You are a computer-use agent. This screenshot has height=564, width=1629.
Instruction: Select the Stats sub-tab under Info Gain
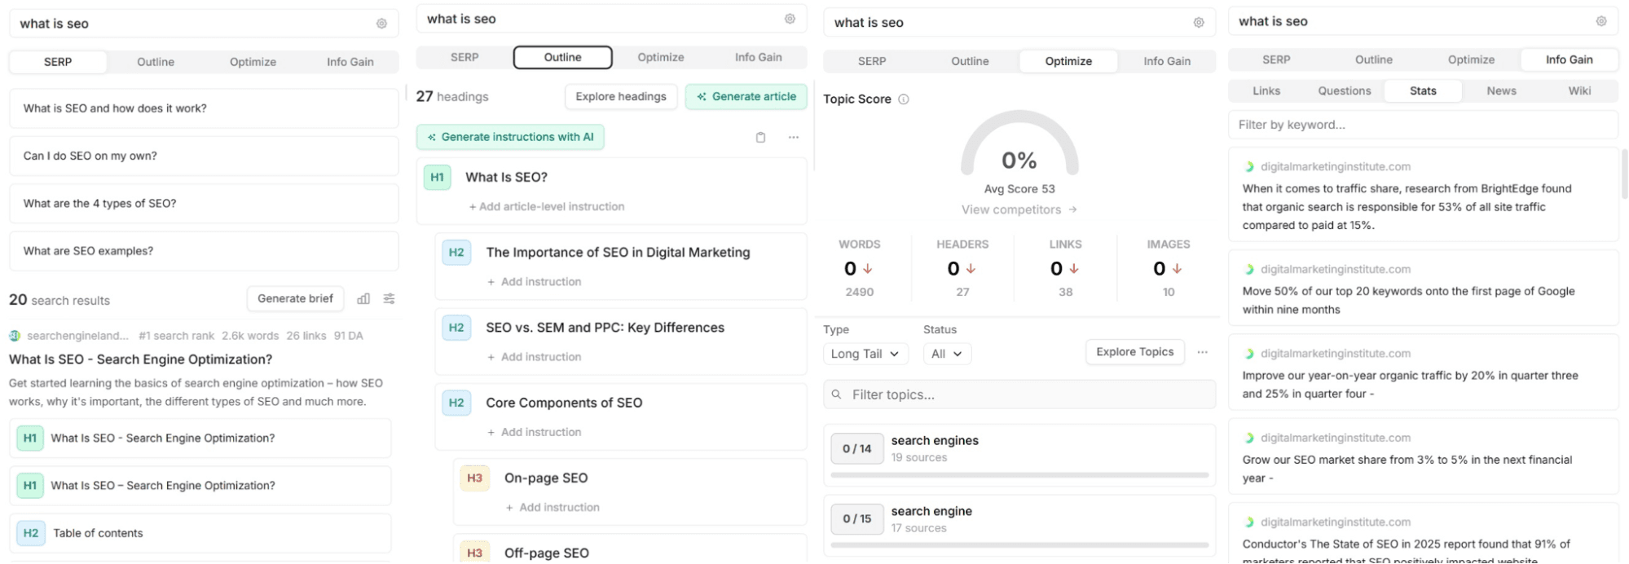1423,91
